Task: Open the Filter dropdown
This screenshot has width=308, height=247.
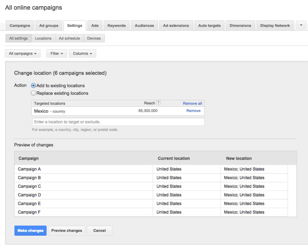Action: [x=57, y=54]
